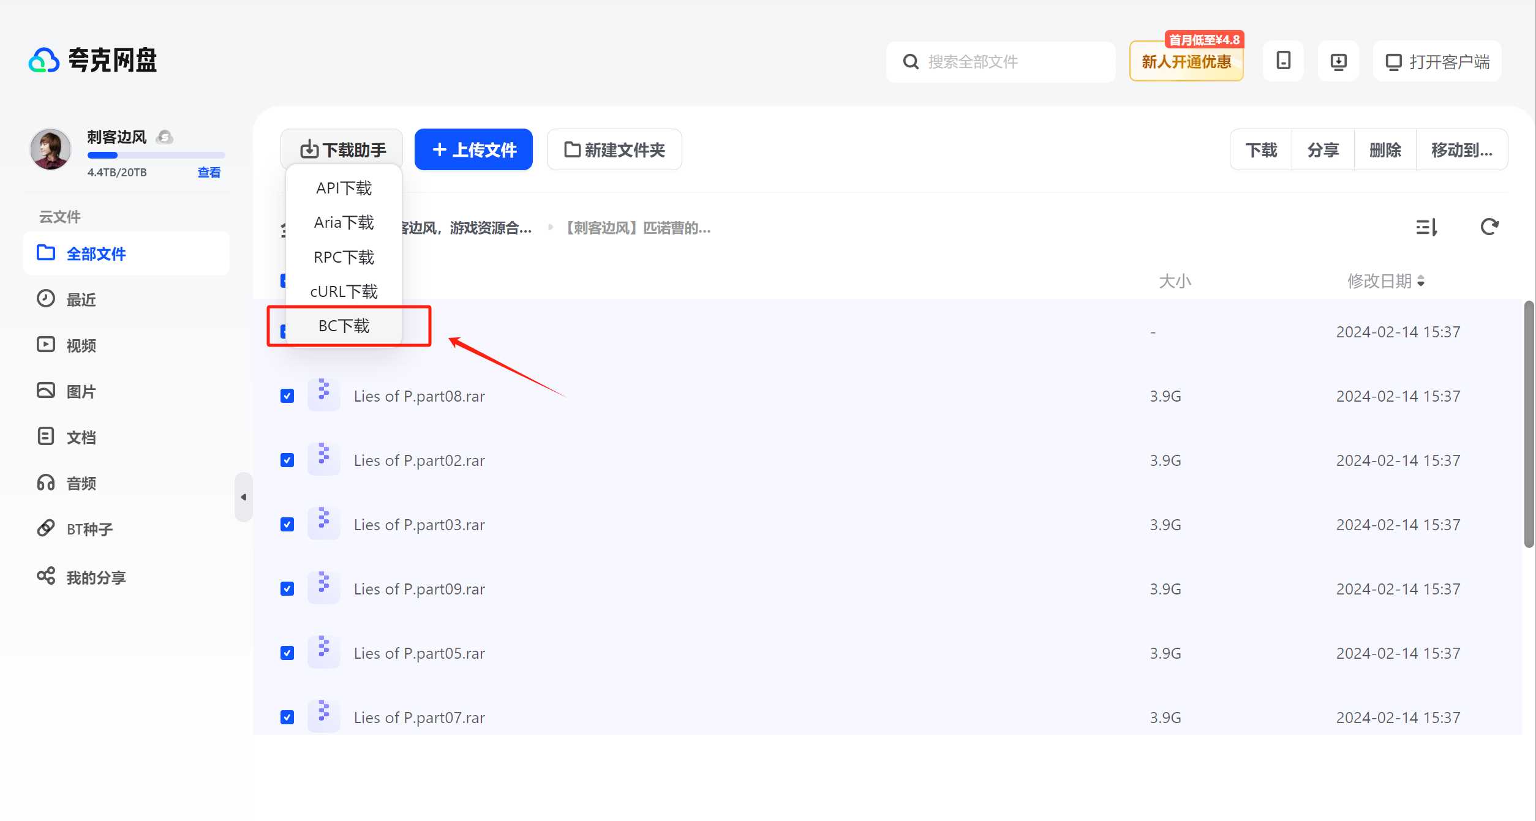This screenshot has width=1536, height=821.
Task: Select 全部文件 in sidebar
Action: pyautogui.click(x=126, y=253)
